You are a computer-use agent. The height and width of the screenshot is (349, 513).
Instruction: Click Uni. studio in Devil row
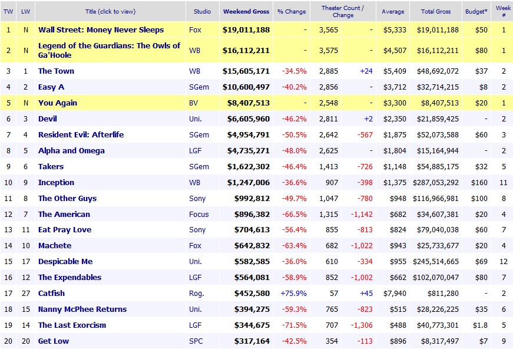click(x=196, y=119)
